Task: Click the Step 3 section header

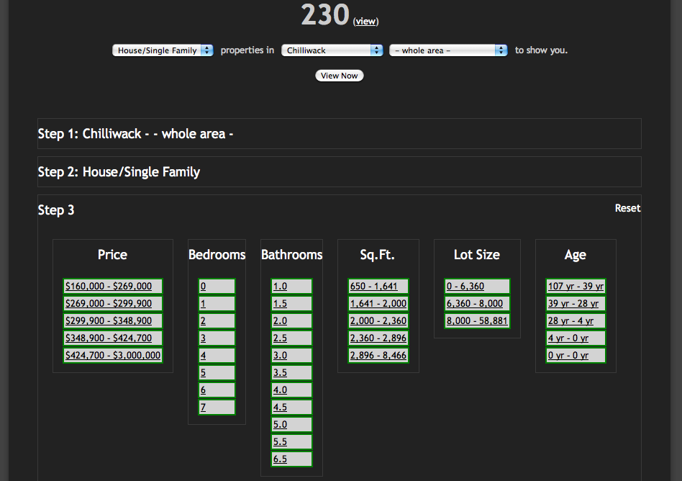Action: pos(56,210)
